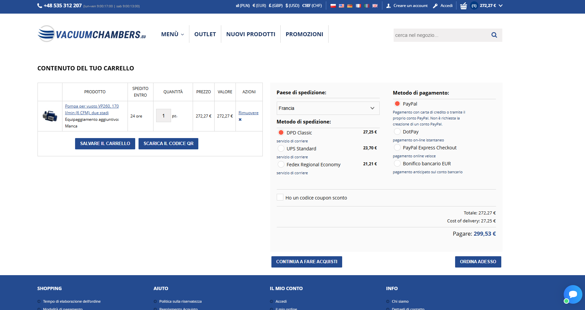Select UPS Standard shipping method
The image size is (585, 310).
tap(281, 148)
